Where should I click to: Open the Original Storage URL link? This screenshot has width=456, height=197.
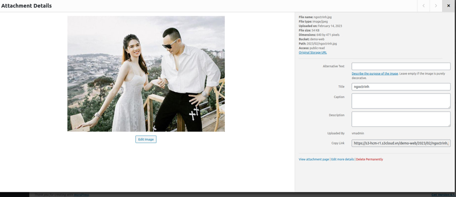click(x=313, y=52)
